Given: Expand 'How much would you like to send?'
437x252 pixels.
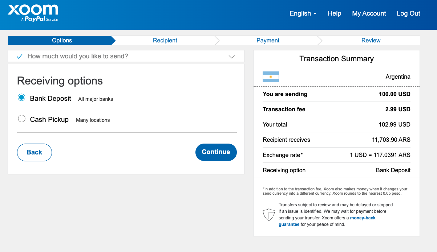Looking at the screenshot, I should 78,56.
